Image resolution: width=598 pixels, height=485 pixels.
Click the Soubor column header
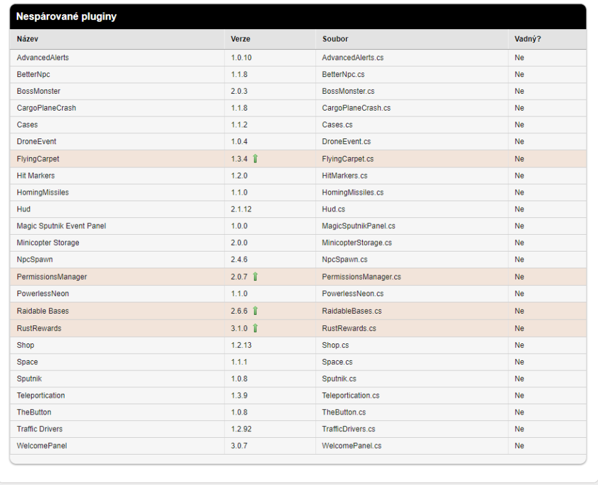(x=335, y=39)
